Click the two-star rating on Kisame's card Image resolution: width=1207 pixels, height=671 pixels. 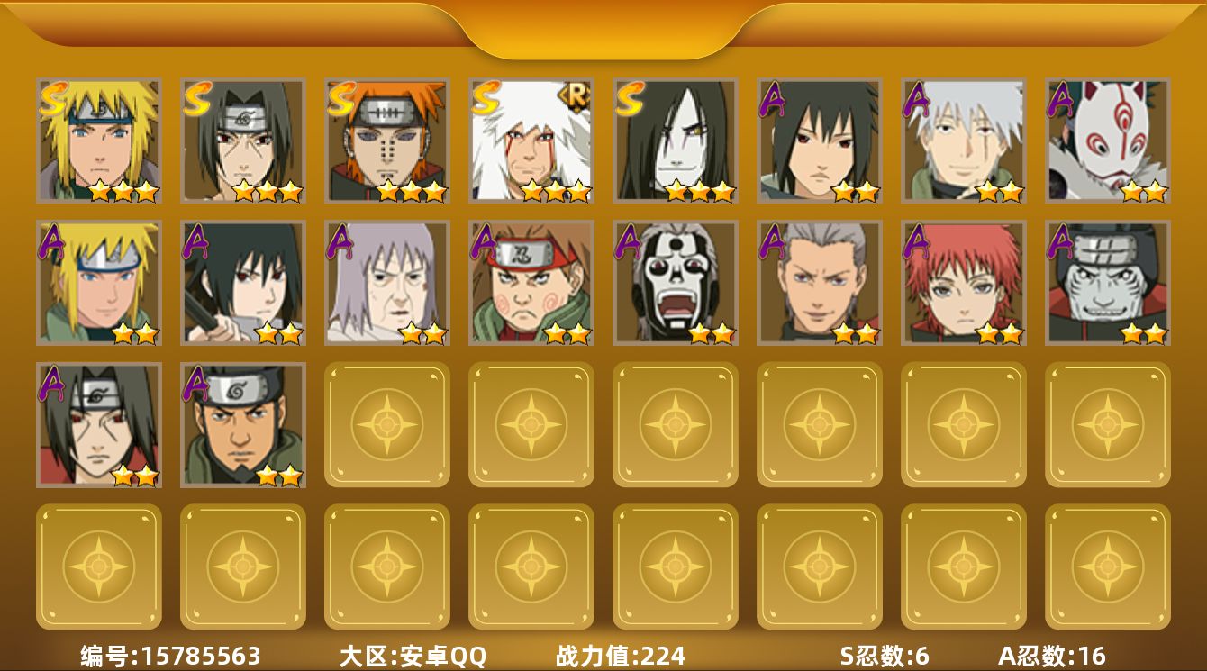[1143, 333]
